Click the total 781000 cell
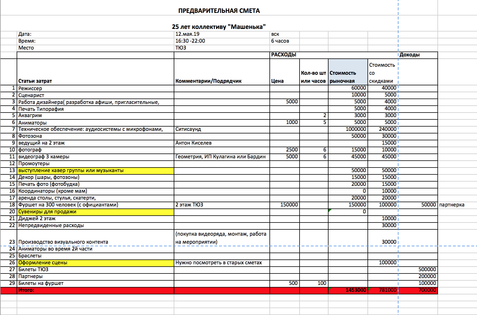 tap(383, 290)
